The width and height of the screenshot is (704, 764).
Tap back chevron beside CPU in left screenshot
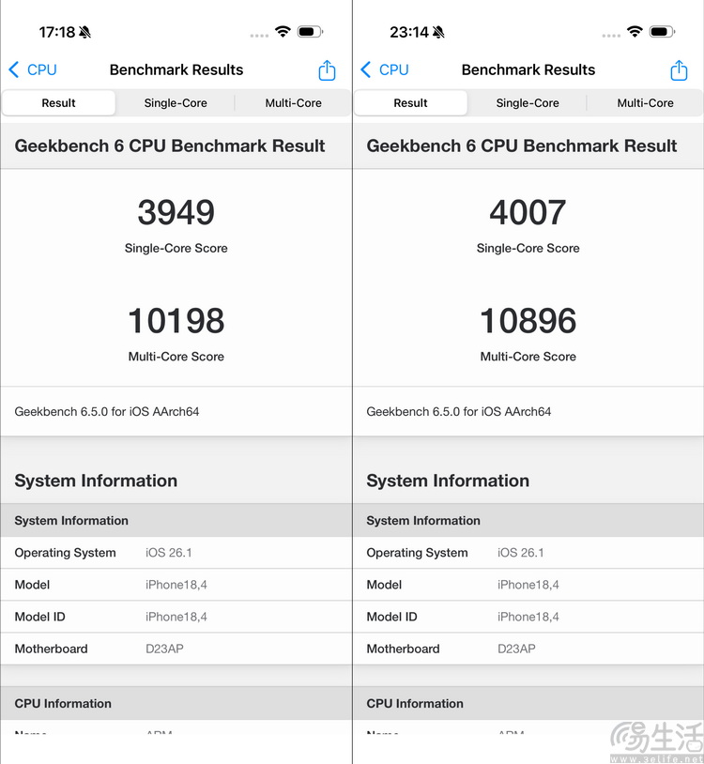14,69
